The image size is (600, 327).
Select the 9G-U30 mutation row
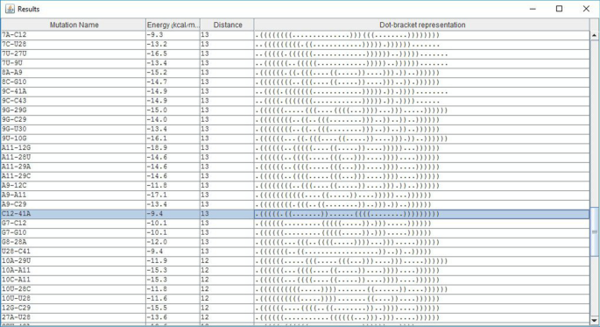[295, 129]
